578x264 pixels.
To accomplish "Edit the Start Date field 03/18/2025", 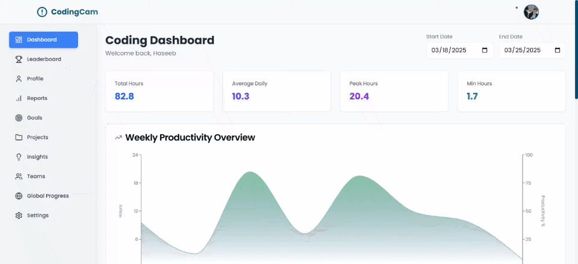I will [x=460, y=50].
